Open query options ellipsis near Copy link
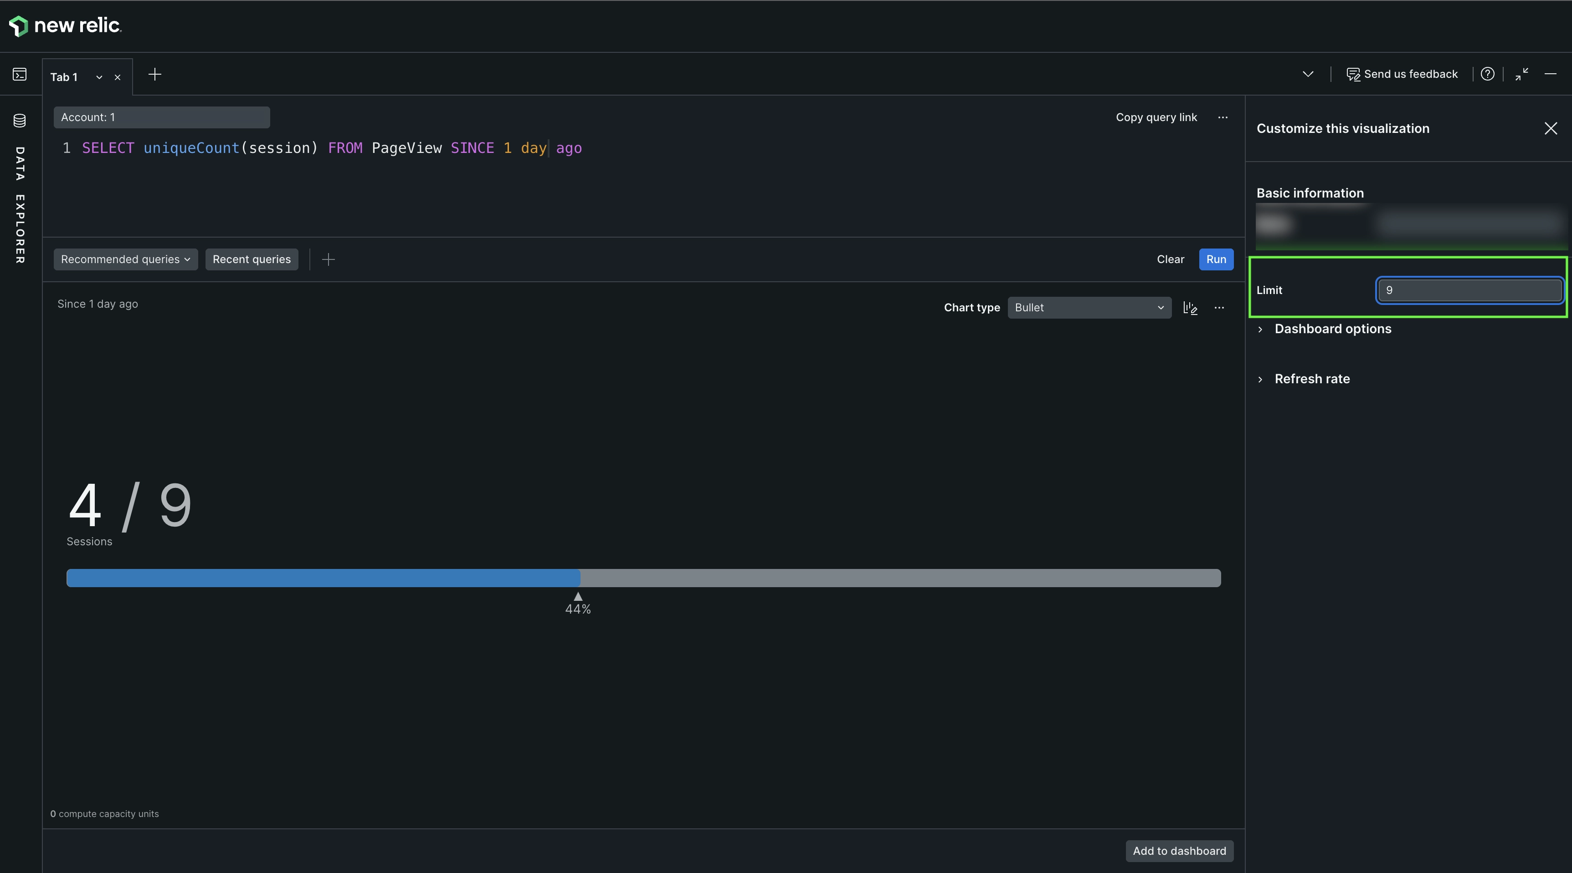 click(x=1223, y=117)
